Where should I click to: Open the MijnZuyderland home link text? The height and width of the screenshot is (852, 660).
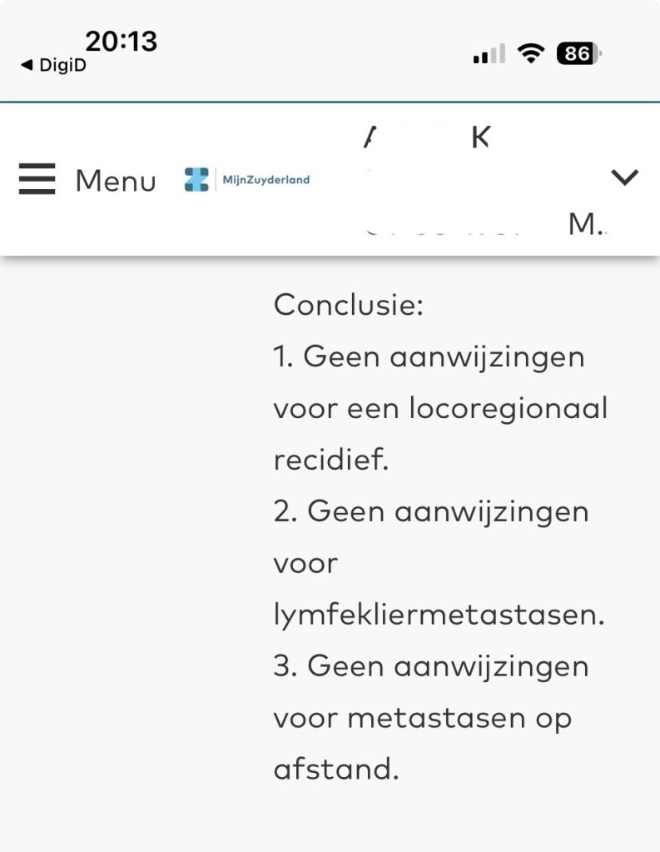(265, 179)
